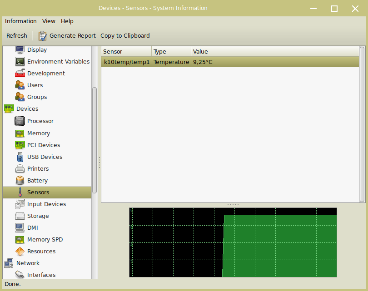Open the Memory entry

[39, 133]
